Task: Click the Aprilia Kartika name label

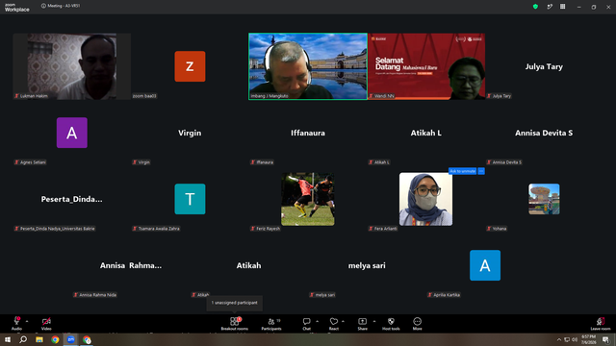Action: pyautogui.click(x=444, y=295)
